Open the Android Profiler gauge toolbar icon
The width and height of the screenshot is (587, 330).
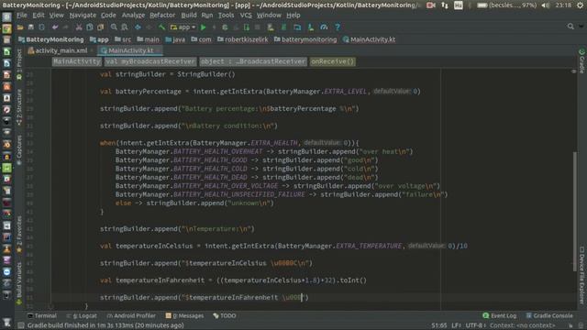pyautogui.click(x=324, y=27)
